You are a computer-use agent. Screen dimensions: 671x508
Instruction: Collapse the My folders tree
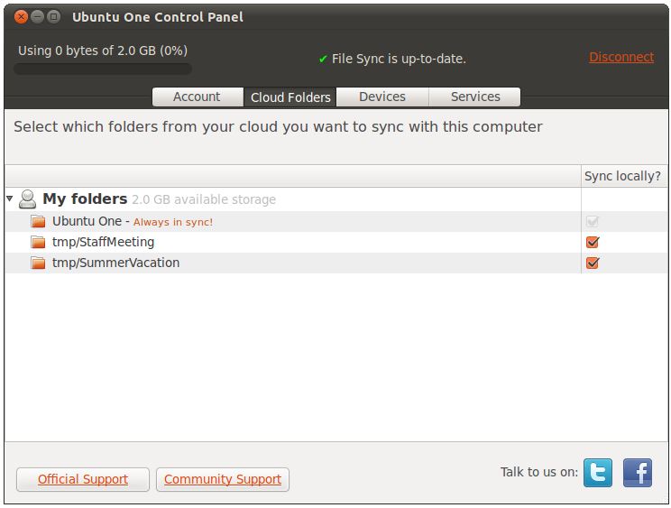pyautogui.click(x=10, y=199)
